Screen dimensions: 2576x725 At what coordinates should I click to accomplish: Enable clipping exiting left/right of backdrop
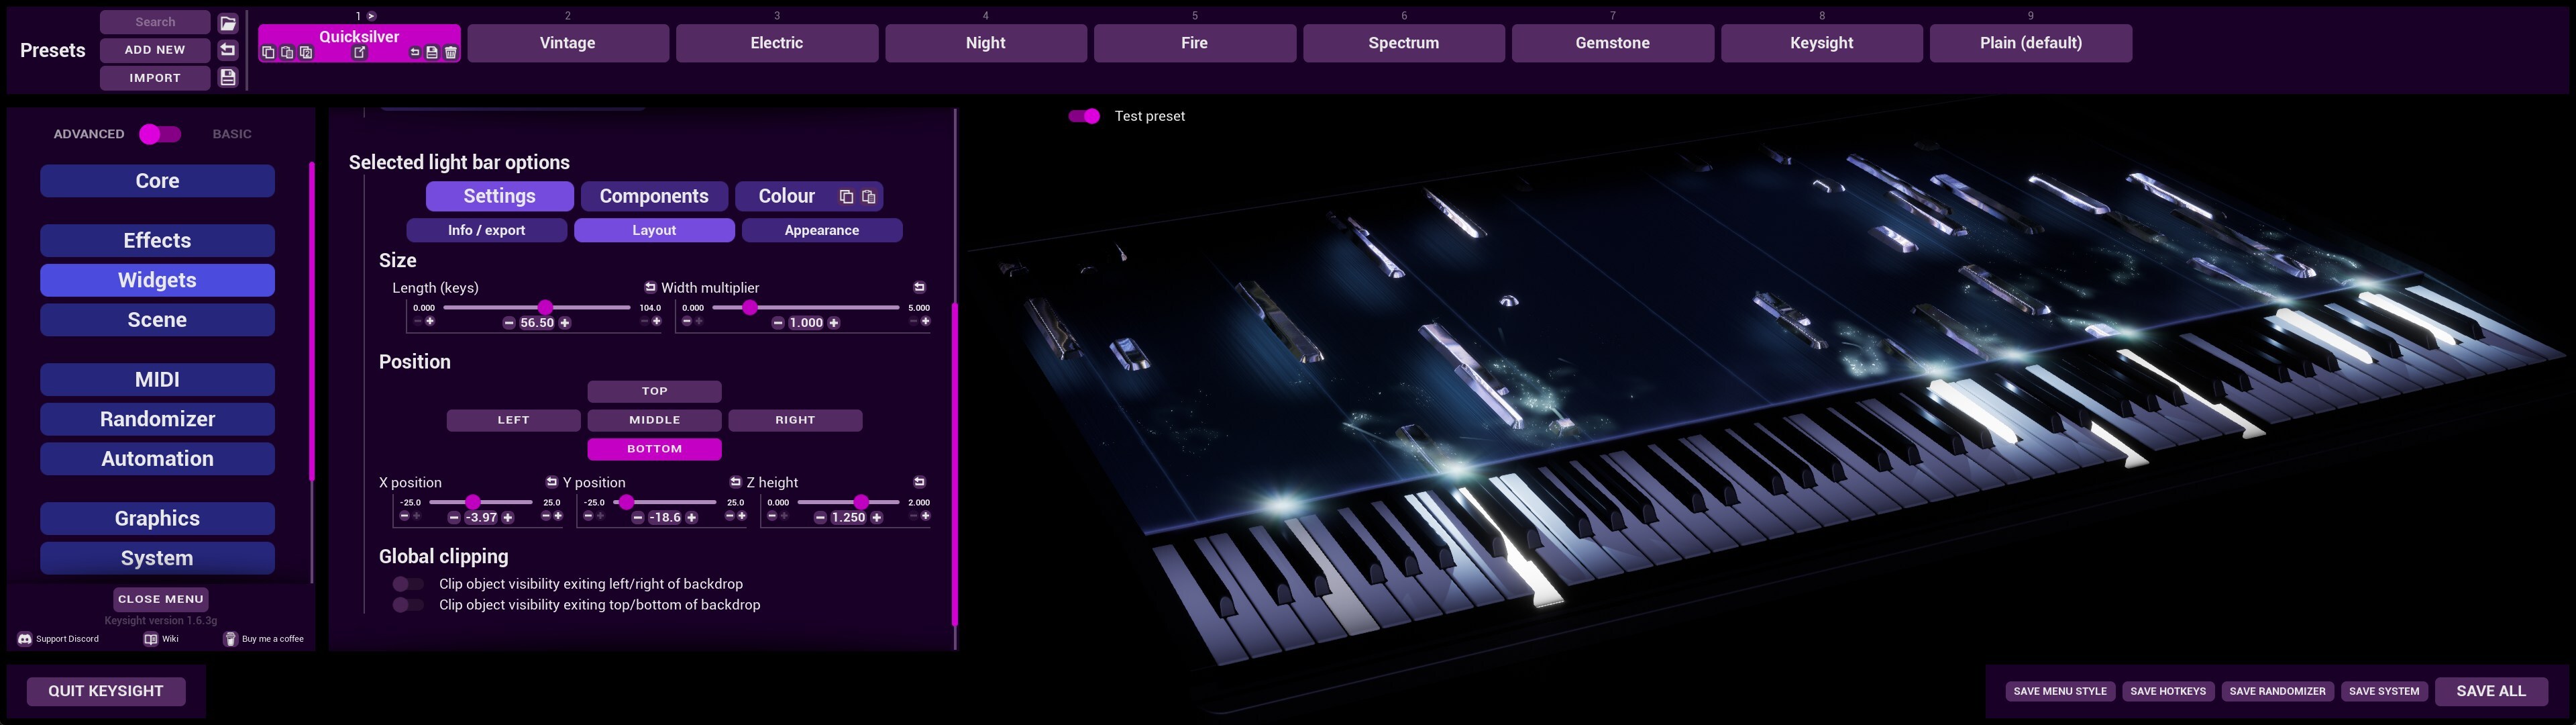pyautogui.click(x=407, y=584)
